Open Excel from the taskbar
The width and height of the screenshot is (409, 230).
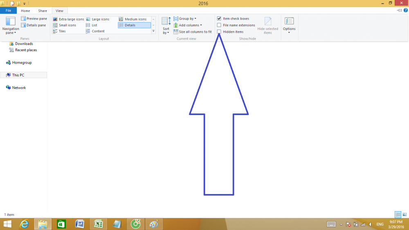point(98,224)
